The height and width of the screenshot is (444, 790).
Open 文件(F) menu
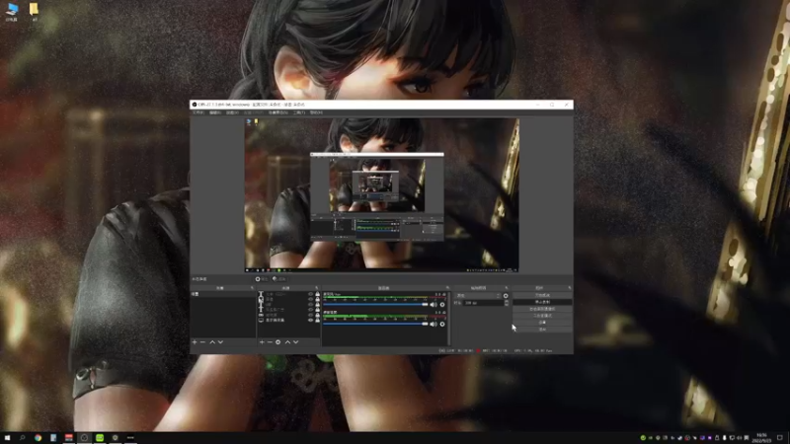click(198, 112)
